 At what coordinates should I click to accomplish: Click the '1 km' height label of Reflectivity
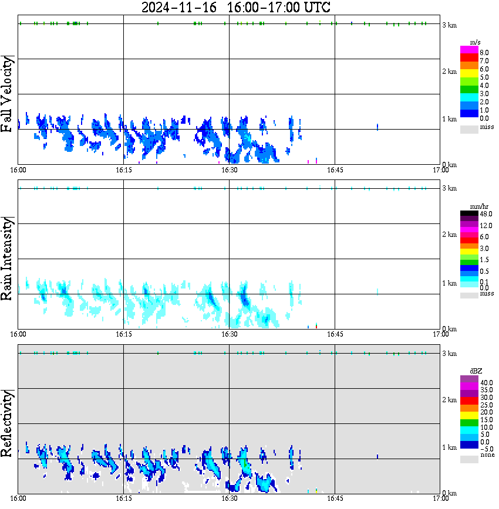point(449,447)
